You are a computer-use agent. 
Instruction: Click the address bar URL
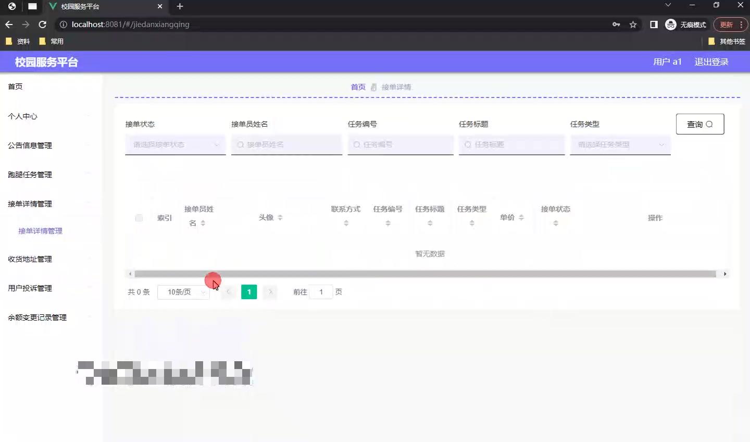[x=131, y=24]
